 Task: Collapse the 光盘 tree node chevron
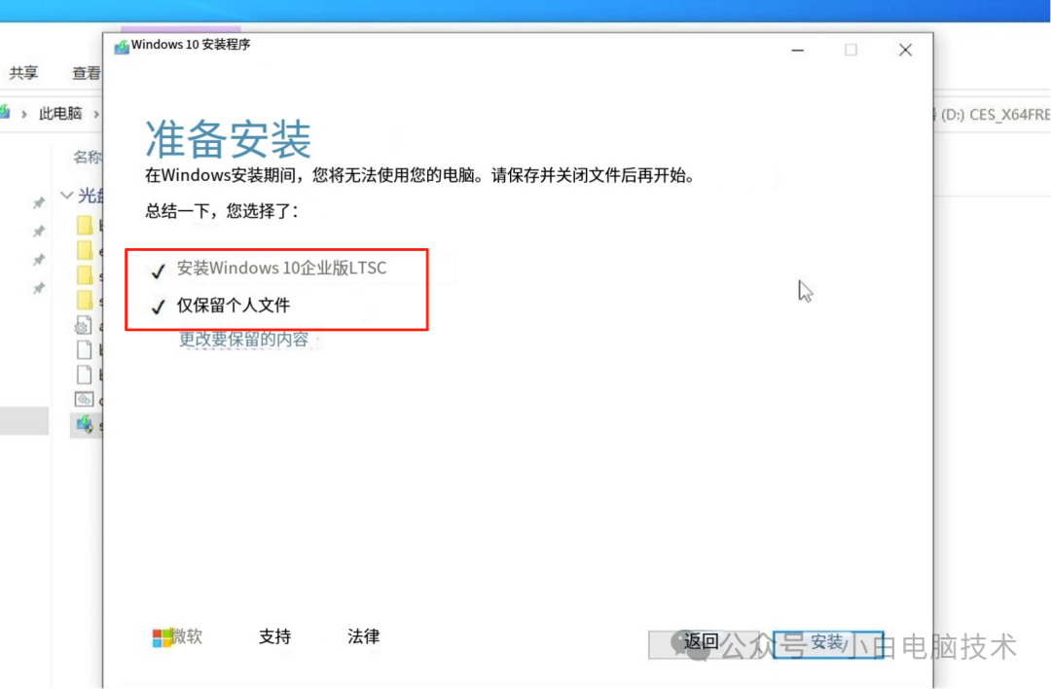click(65, 196)
